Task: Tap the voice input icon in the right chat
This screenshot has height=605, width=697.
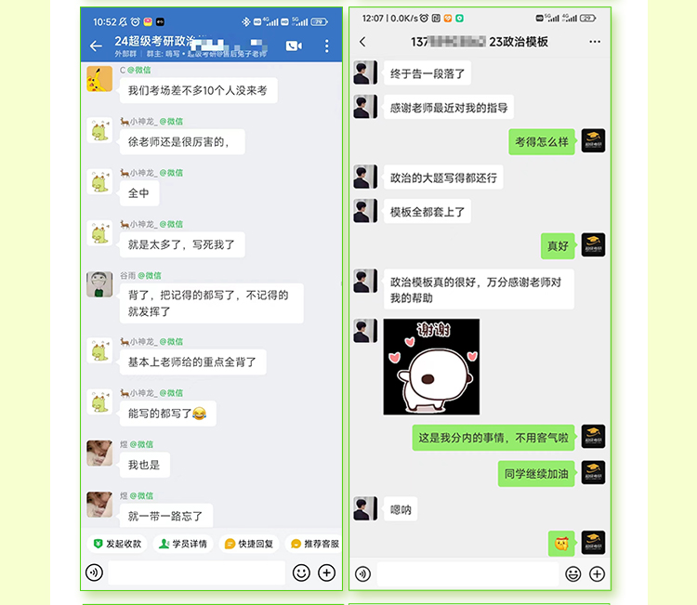Action: click(362, 574)
